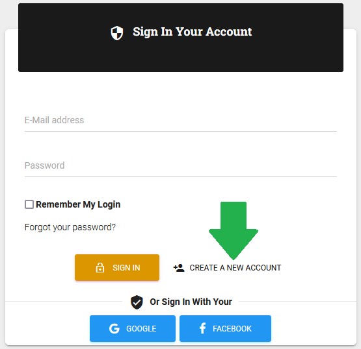The image size is (361, 349).
Task: Submit with the orange SIGN IN button
Action: pyautogui.click(x=117, y=267)
